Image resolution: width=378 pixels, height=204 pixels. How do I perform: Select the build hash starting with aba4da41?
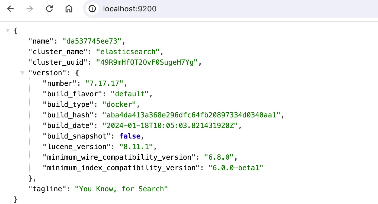coord(191,115)
